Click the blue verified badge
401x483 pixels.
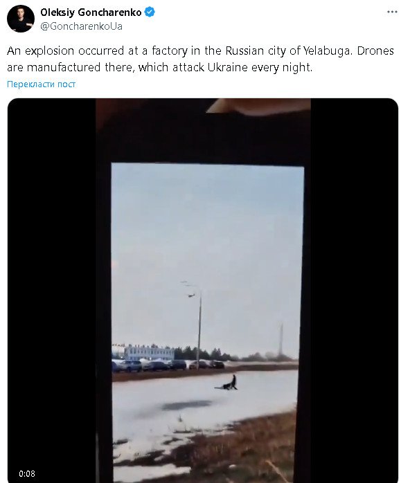(x=150, y=12)
